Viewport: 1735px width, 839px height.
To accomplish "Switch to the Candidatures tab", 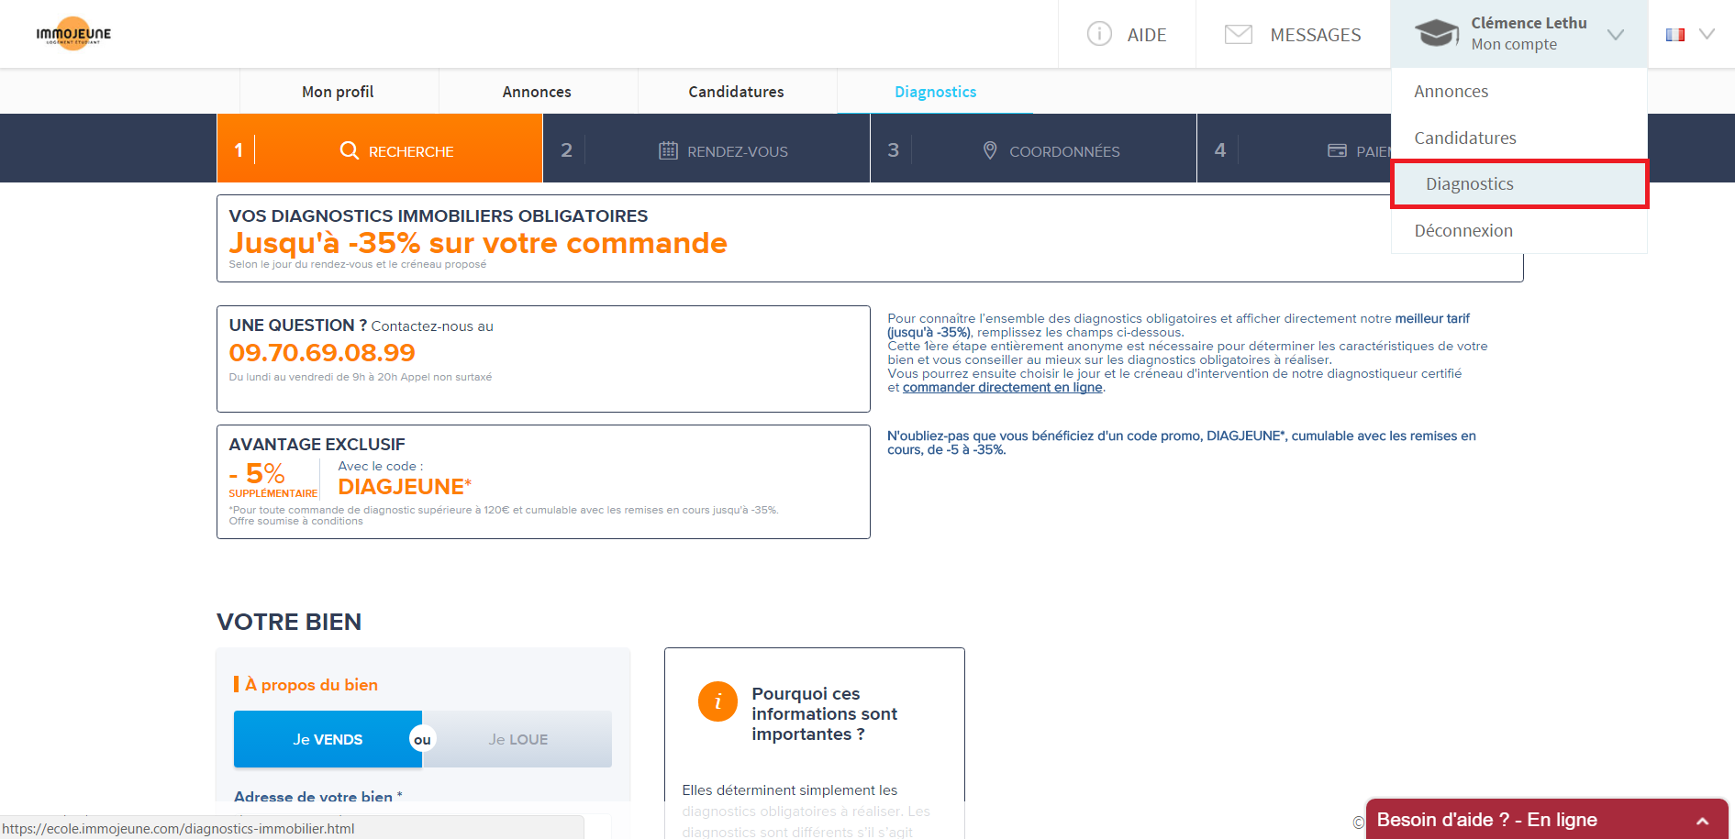I will pyautogui.click(x=736, y=92).
